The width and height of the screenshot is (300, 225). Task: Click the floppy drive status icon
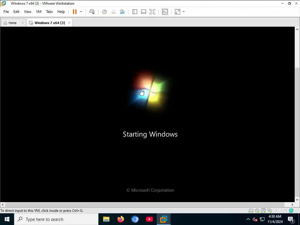click(x=263, y=211)
